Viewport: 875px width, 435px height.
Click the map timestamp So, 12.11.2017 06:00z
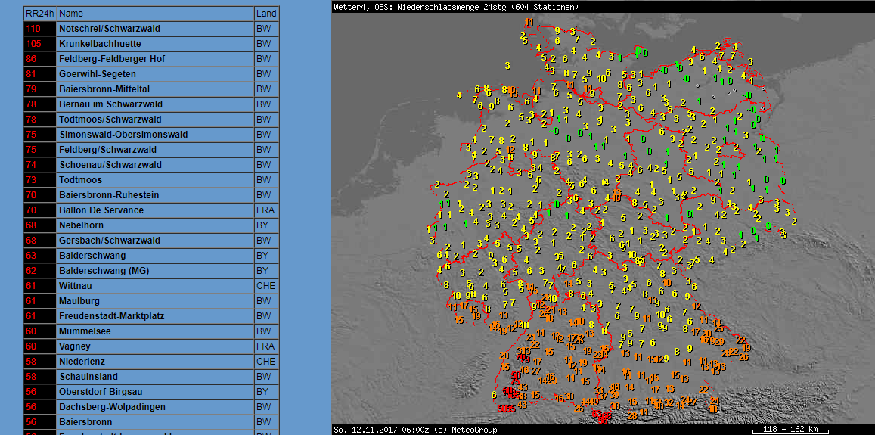pos(381,430)
